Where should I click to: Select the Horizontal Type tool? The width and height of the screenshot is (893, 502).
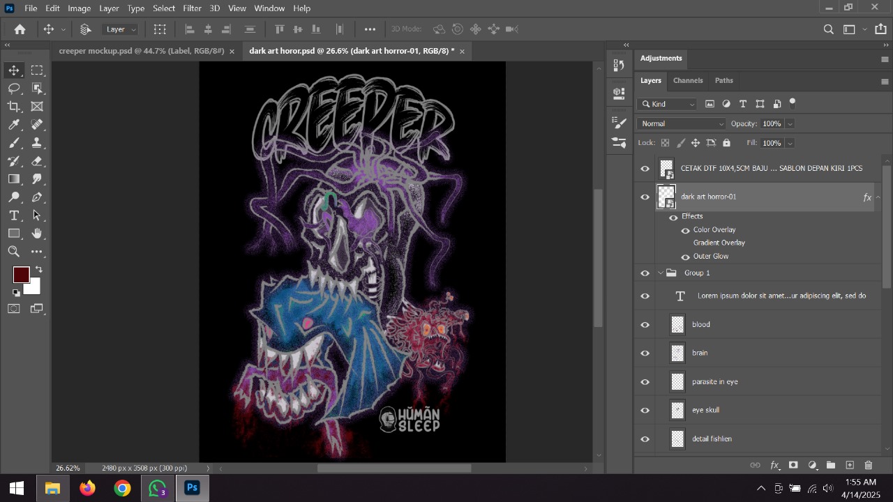pos(14,215)
